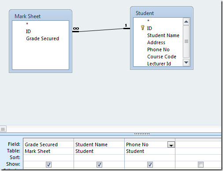The height and width of the screenshot is (171, 223).
Task: Click the primary key icon beside Student ID
Action: tap(142, 27)
